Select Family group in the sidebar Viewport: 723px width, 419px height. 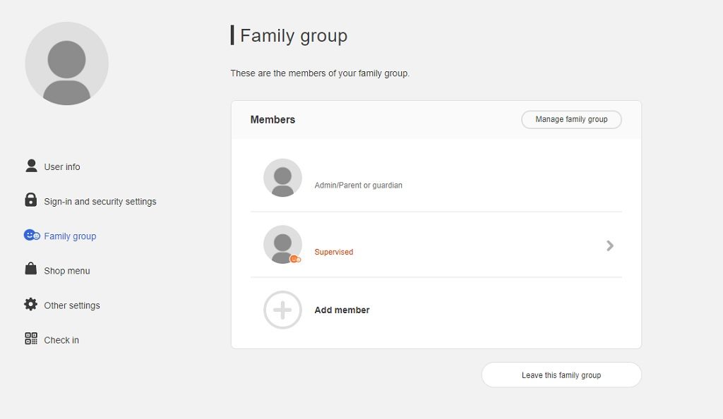[70, 236]
